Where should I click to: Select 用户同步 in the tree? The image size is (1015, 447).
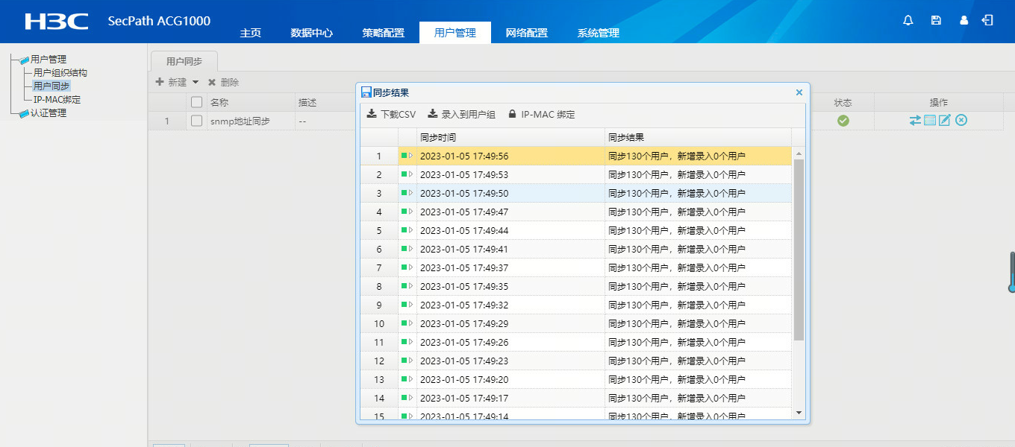(51, 86)
